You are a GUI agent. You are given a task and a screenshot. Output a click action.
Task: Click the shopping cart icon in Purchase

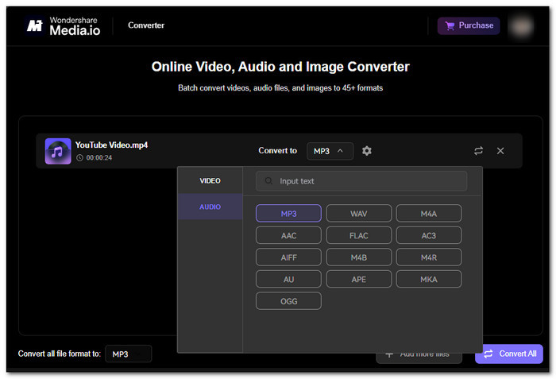point(450,25)
